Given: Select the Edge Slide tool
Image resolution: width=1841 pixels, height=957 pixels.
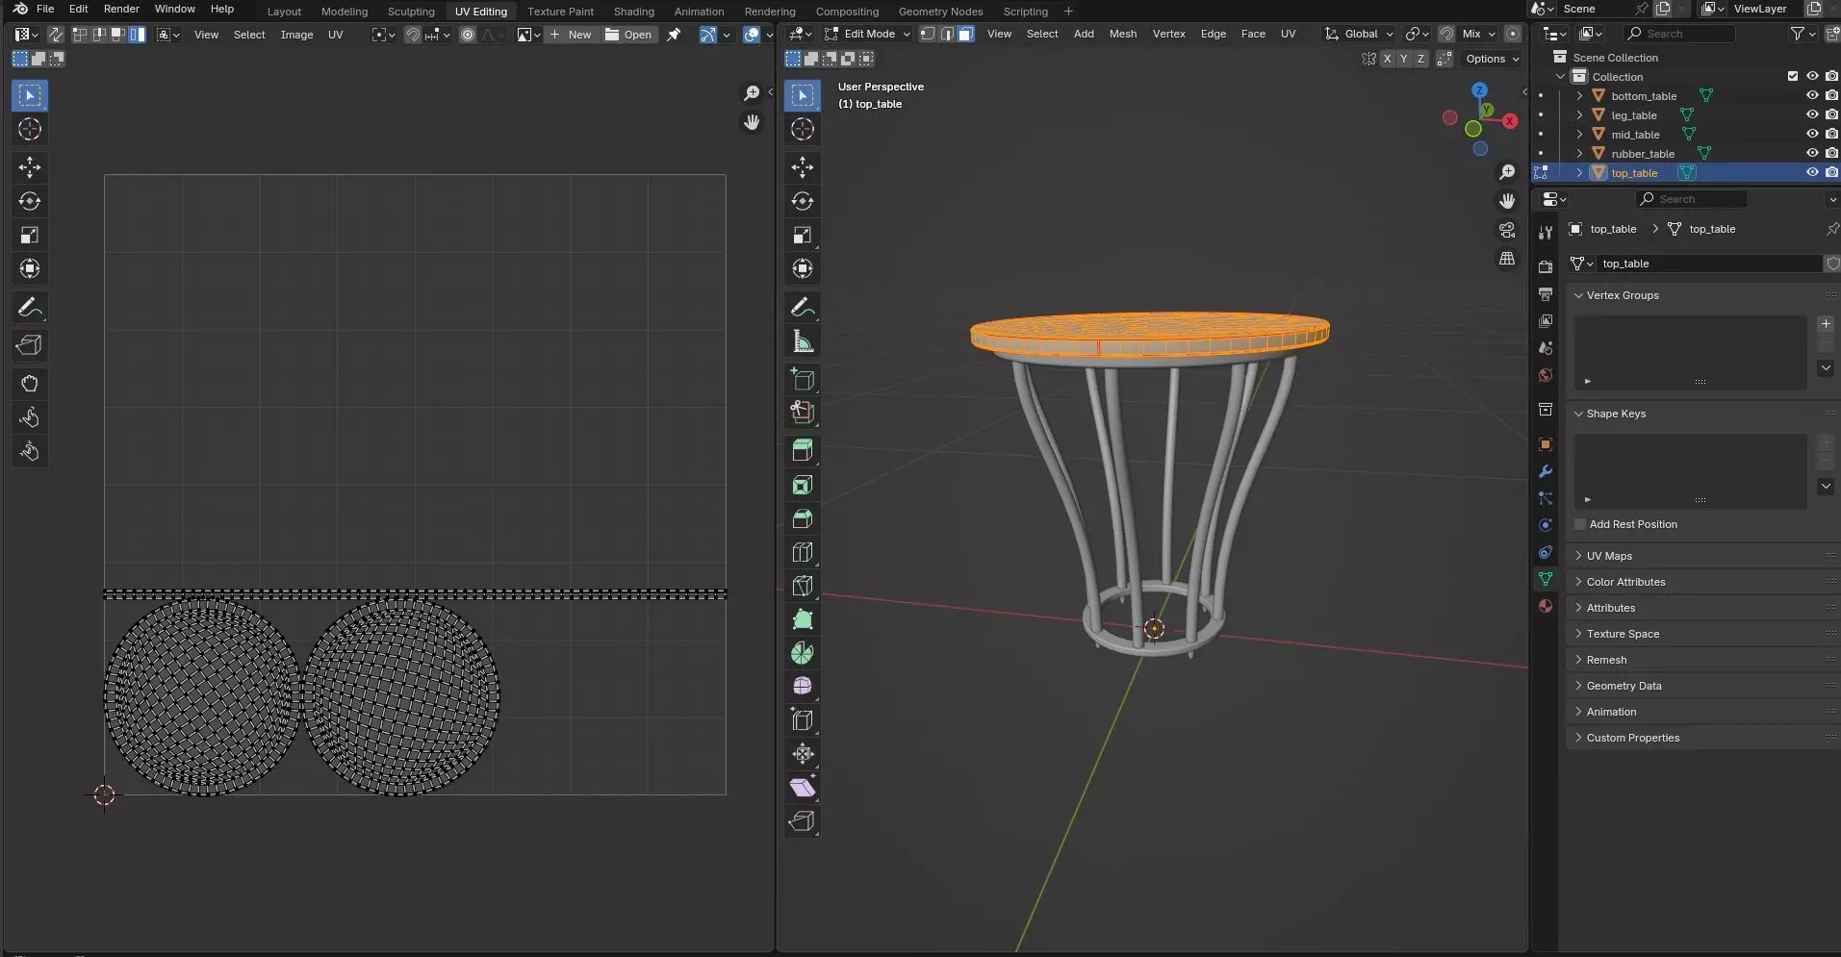Looking at the screenshot, I should [x=803, y=719].
